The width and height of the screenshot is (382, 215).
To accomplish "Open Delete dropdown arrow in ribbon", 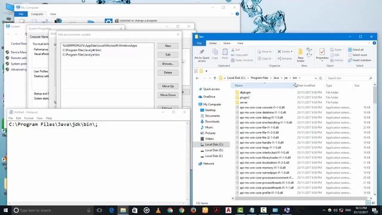I will point(292,52).
